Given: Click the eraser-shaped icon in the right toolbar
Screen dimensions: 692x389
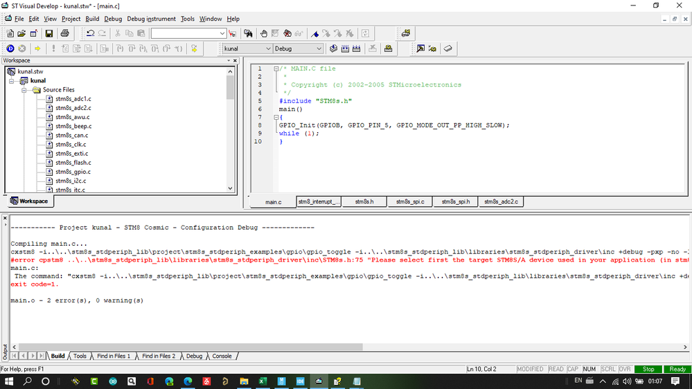Looking at the screenshot, I should (x=448, y=48).
